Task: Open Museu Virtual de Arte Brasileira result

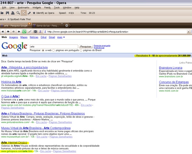Action: 36,128
